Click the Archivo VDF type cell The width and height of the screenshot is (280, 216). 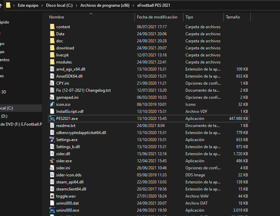point(196,112)
